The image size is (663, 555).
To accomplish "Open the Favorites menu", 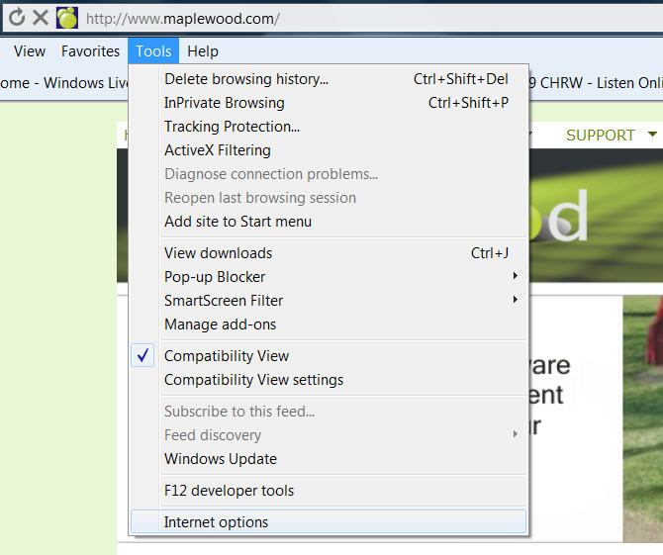I will coord(90,51).
